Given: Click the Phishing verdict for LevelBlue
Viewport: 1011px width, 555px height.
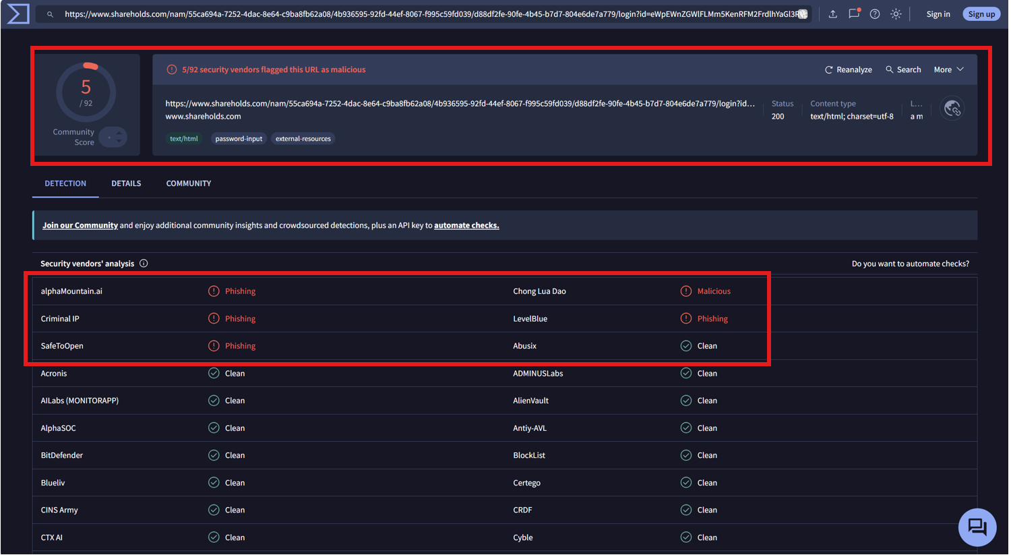Looking at the screenshot, I should click(712, 318).
